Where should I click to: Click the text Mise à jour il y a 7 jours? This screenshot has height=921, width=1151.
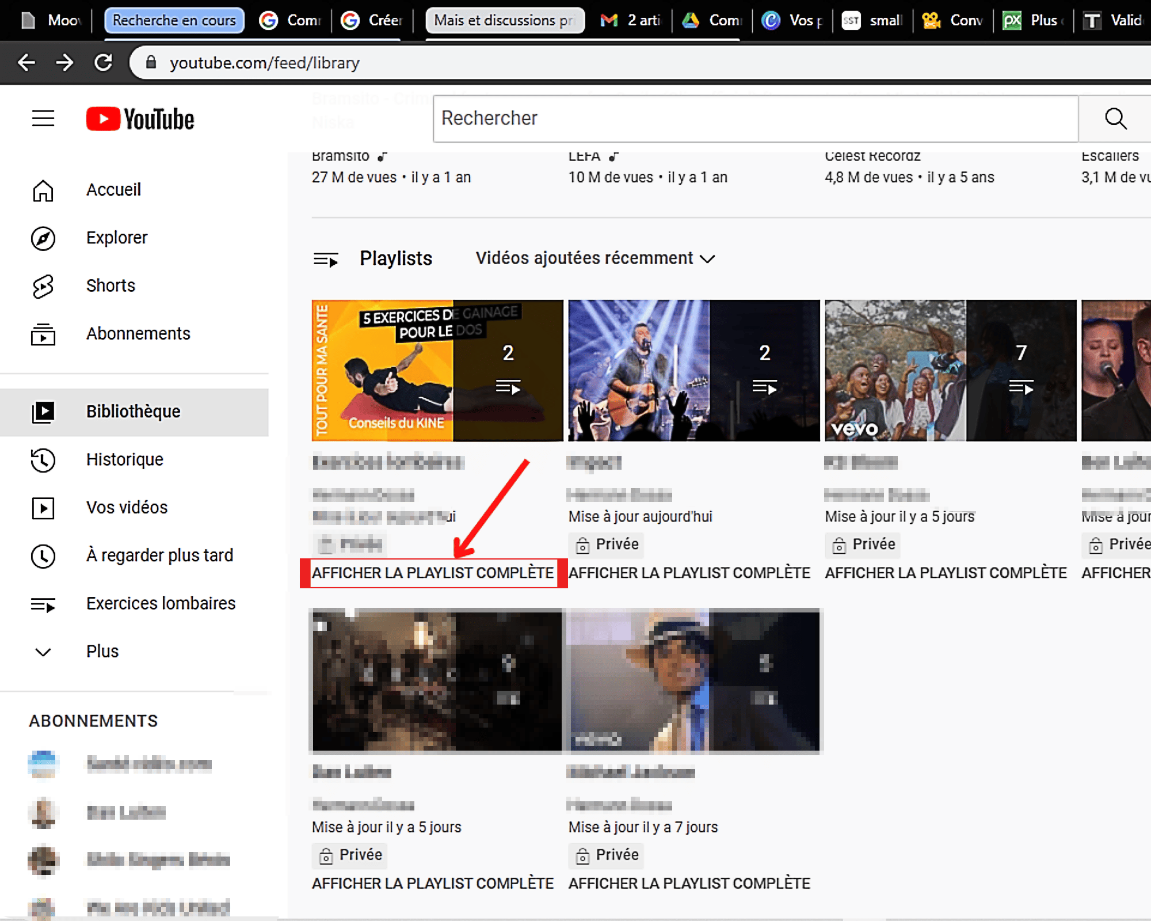[x=643, y=827]
